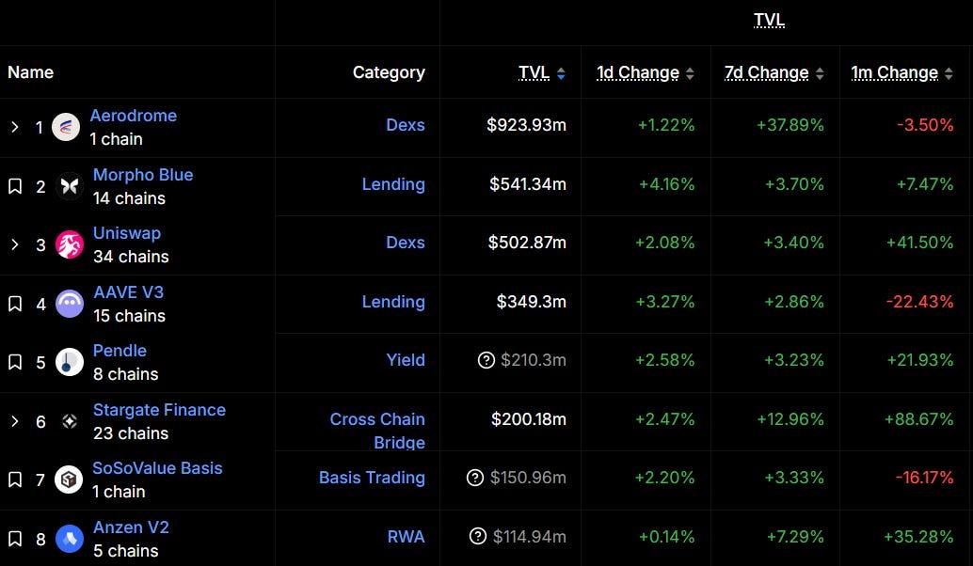The height and width of the screenshot is (566, 973).
Task: Open the Basis Trading category link
Action: point(372,478)
